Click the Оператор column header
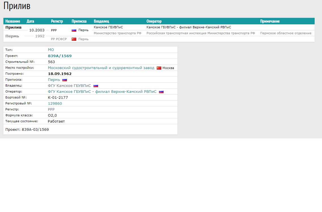 (154, 21)
